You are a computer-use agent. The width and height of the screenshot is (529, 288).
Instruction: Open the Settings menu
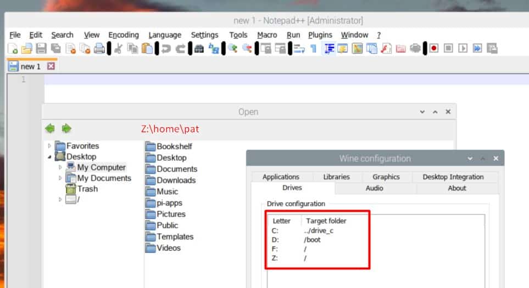point(204,35)
